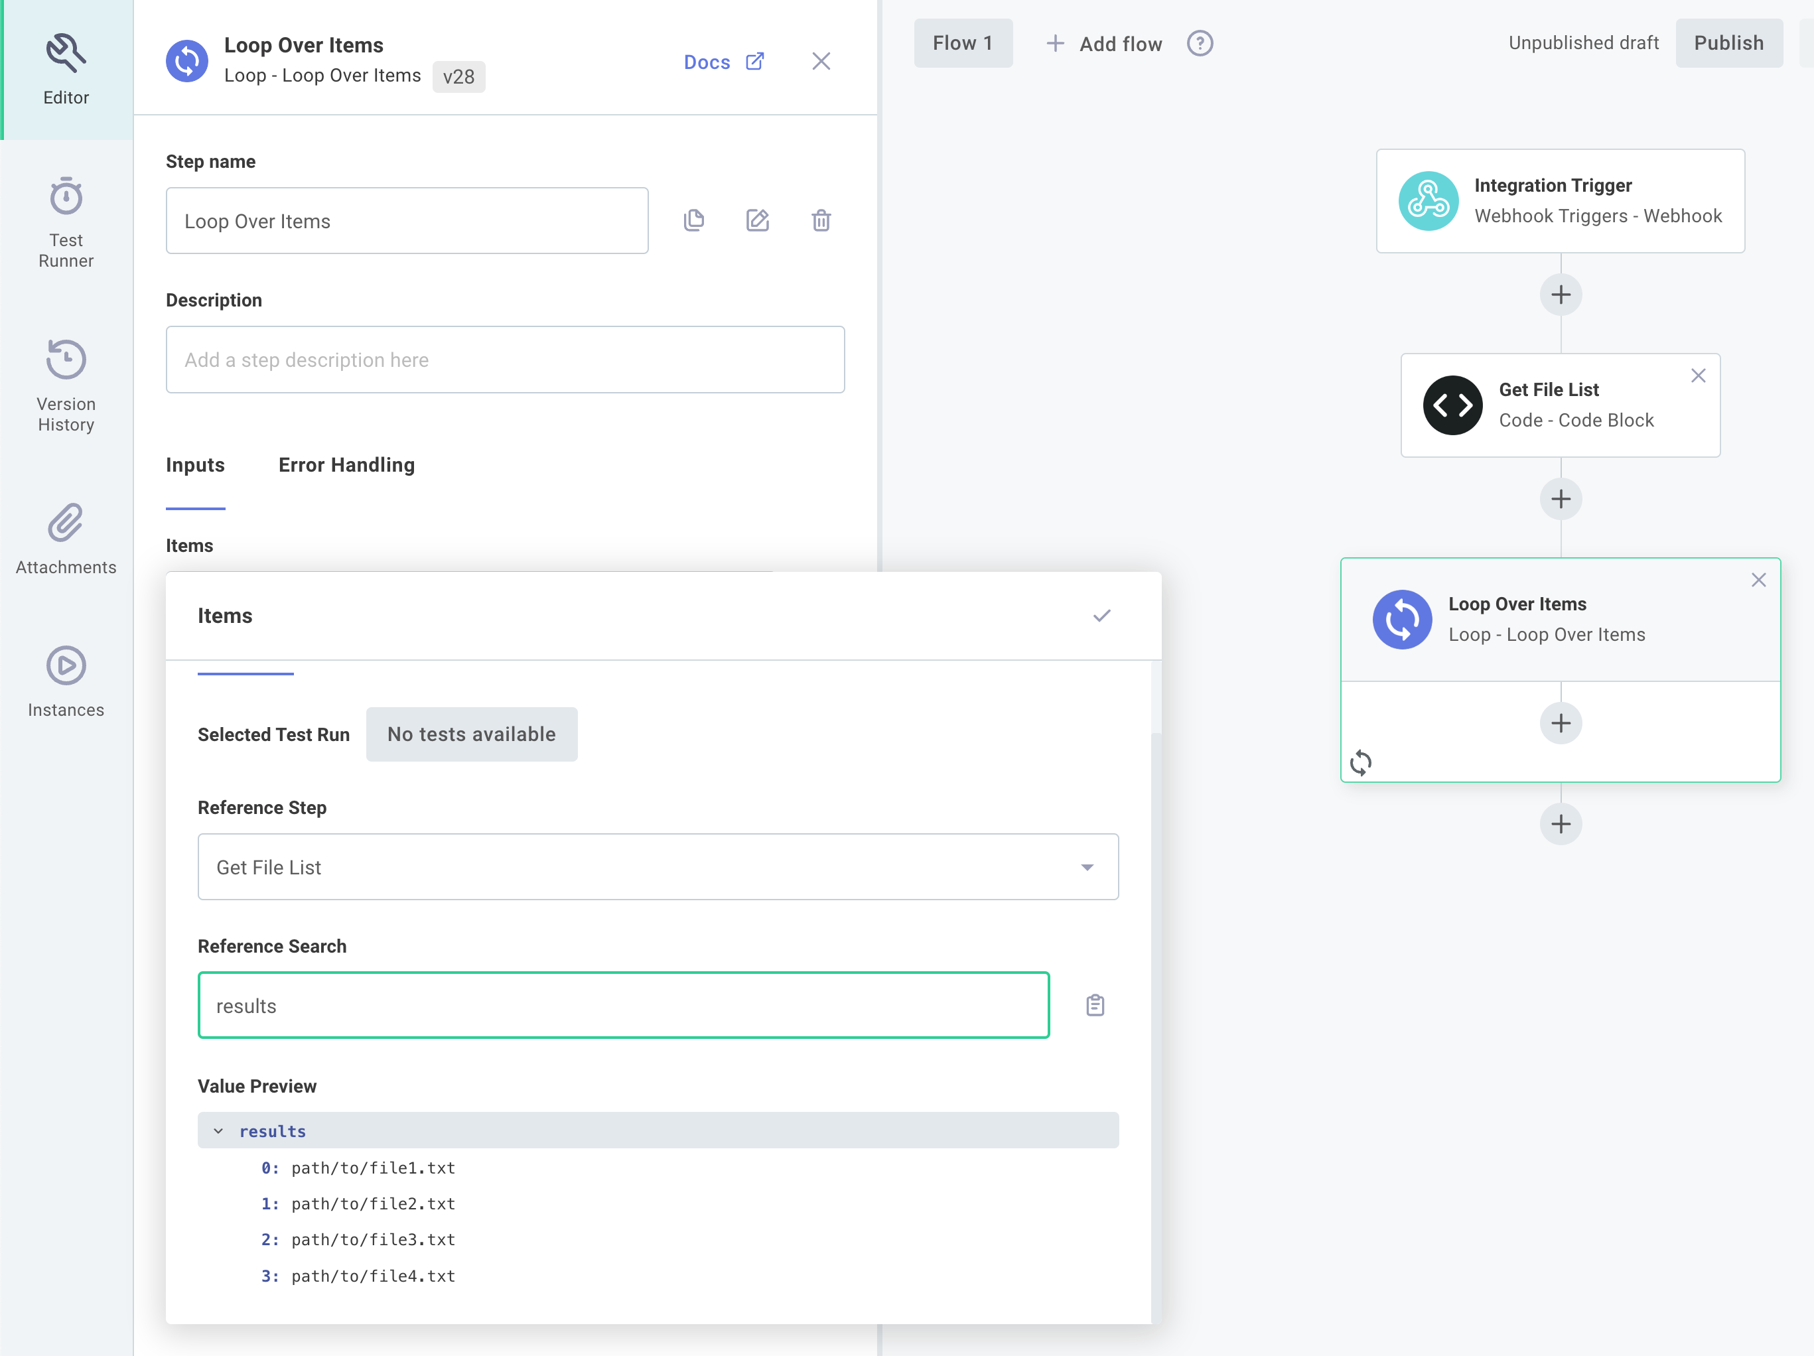Publish the unpublished draft
Image resolution: width=1814 pixels, height=1356 pixels.
tap(1728, 42)
